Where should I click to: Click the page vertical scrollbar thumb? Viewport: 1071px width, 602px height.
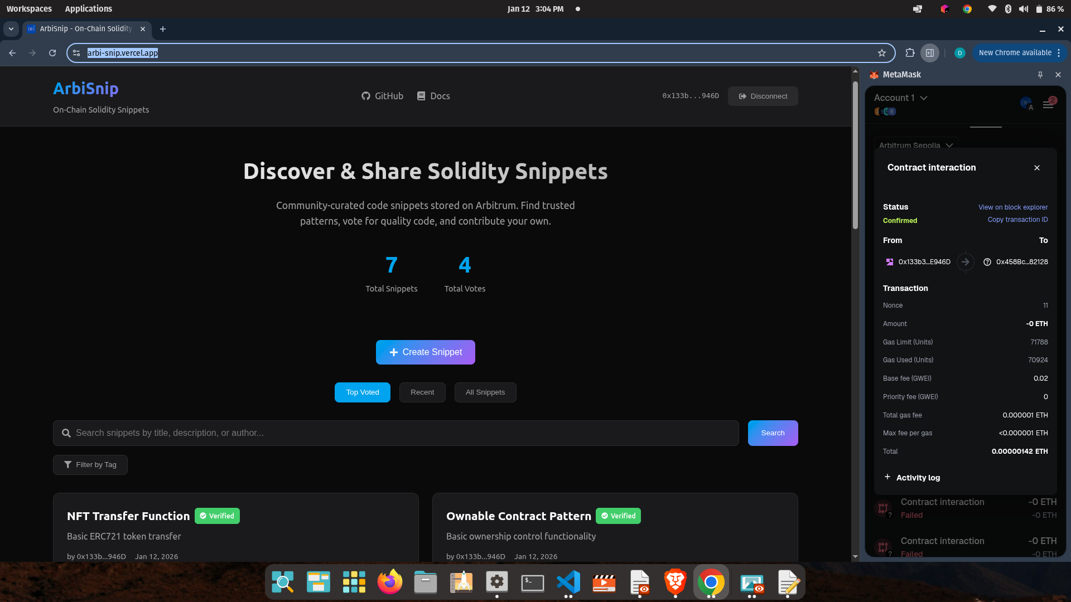click(855, 156)
